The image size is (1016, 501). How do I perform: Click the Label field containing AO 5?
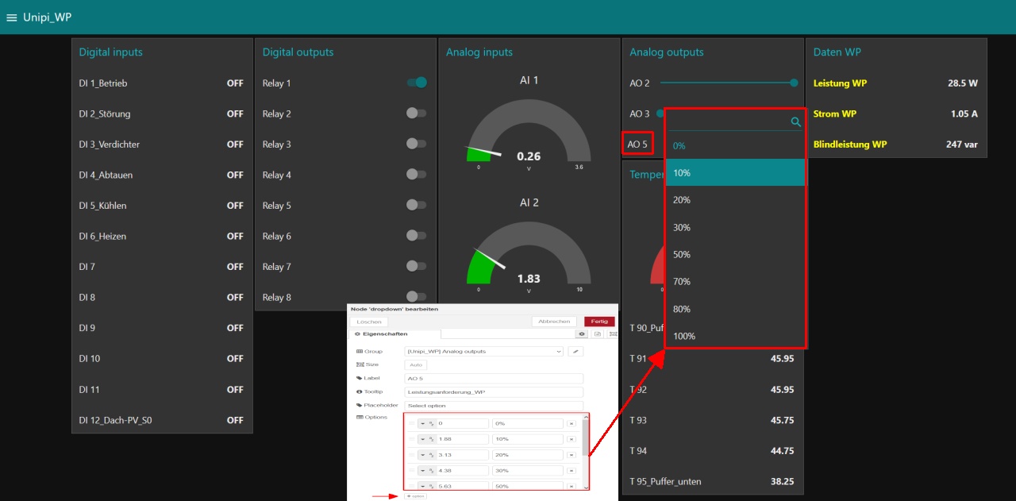(494, 379)
